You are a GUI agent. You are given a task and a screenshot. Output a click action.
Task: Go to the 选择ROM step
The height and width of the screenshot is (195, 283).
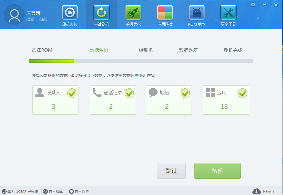tap(42, 50)
